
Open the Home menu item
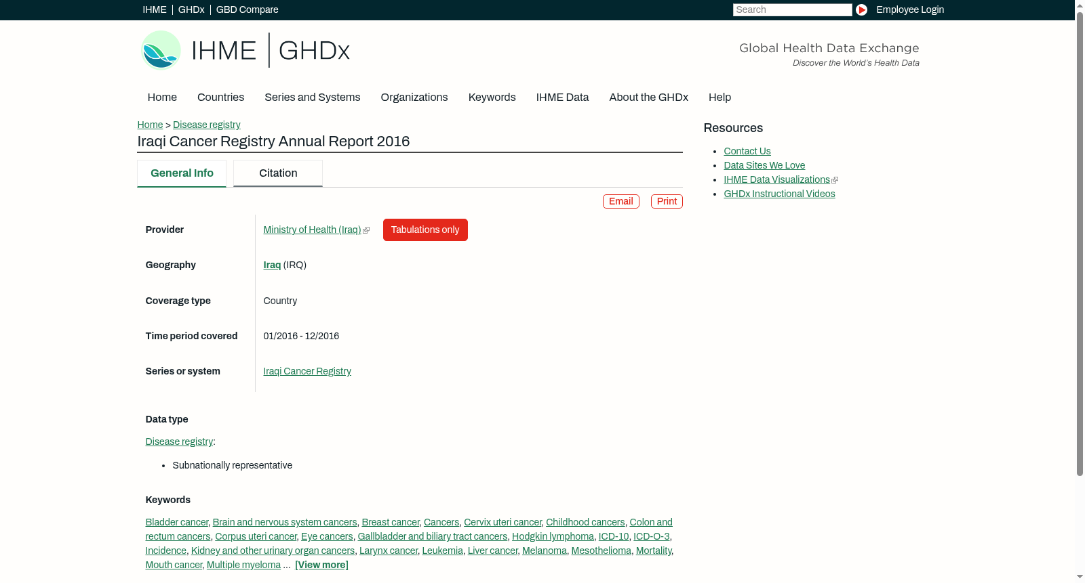click(162, 97)
